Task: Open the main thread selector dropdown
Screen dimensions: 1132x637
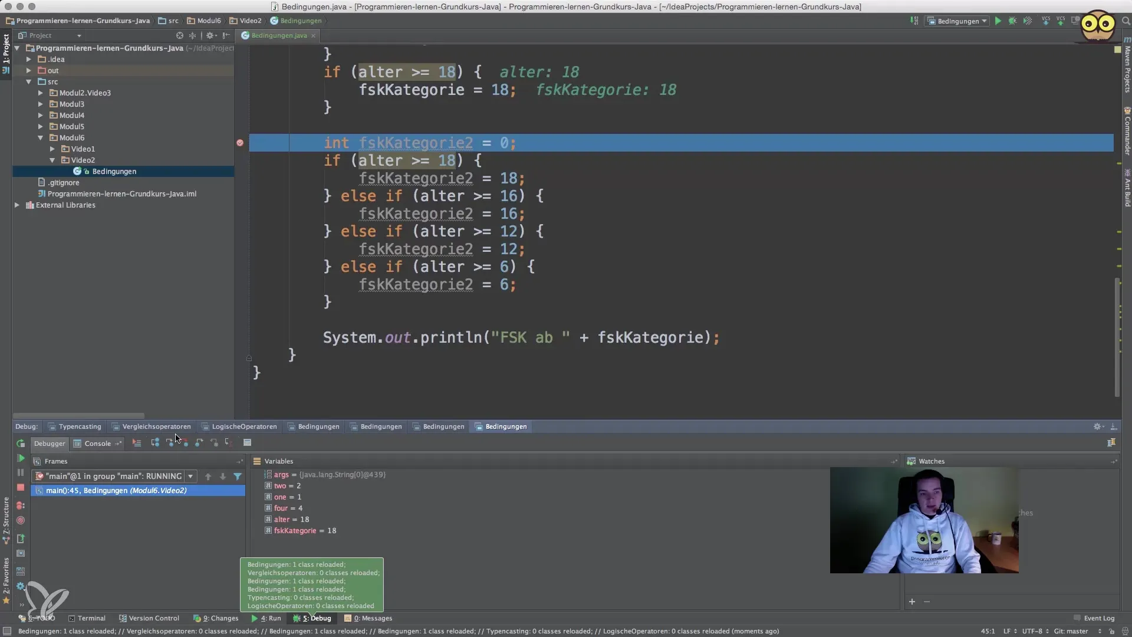Action: click(x=190, y=476)
